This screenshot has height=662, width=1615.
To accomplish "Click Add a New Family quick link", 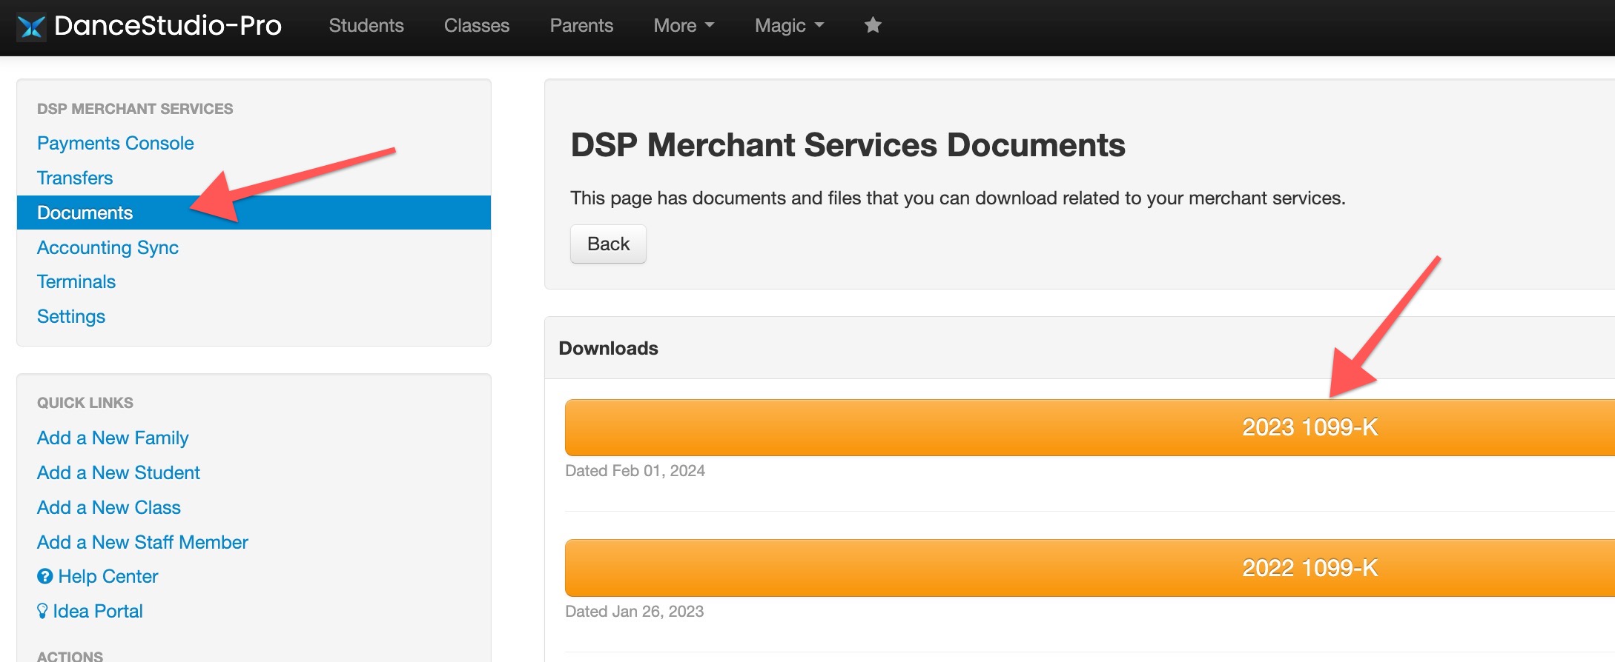I will [x=113, y=438].
